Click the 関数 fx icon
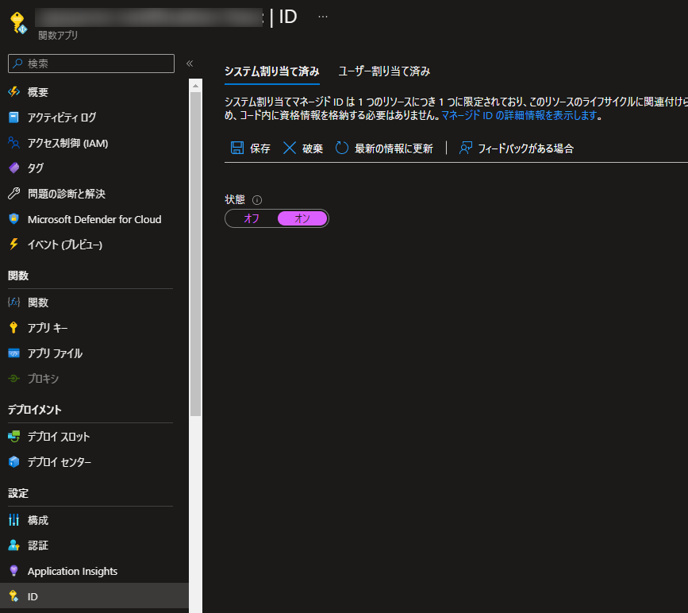 coord(14,302)
